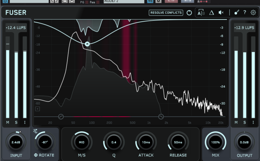Click the empty preset name field
This screenshot has width=260, height=161.
point(29,1)
